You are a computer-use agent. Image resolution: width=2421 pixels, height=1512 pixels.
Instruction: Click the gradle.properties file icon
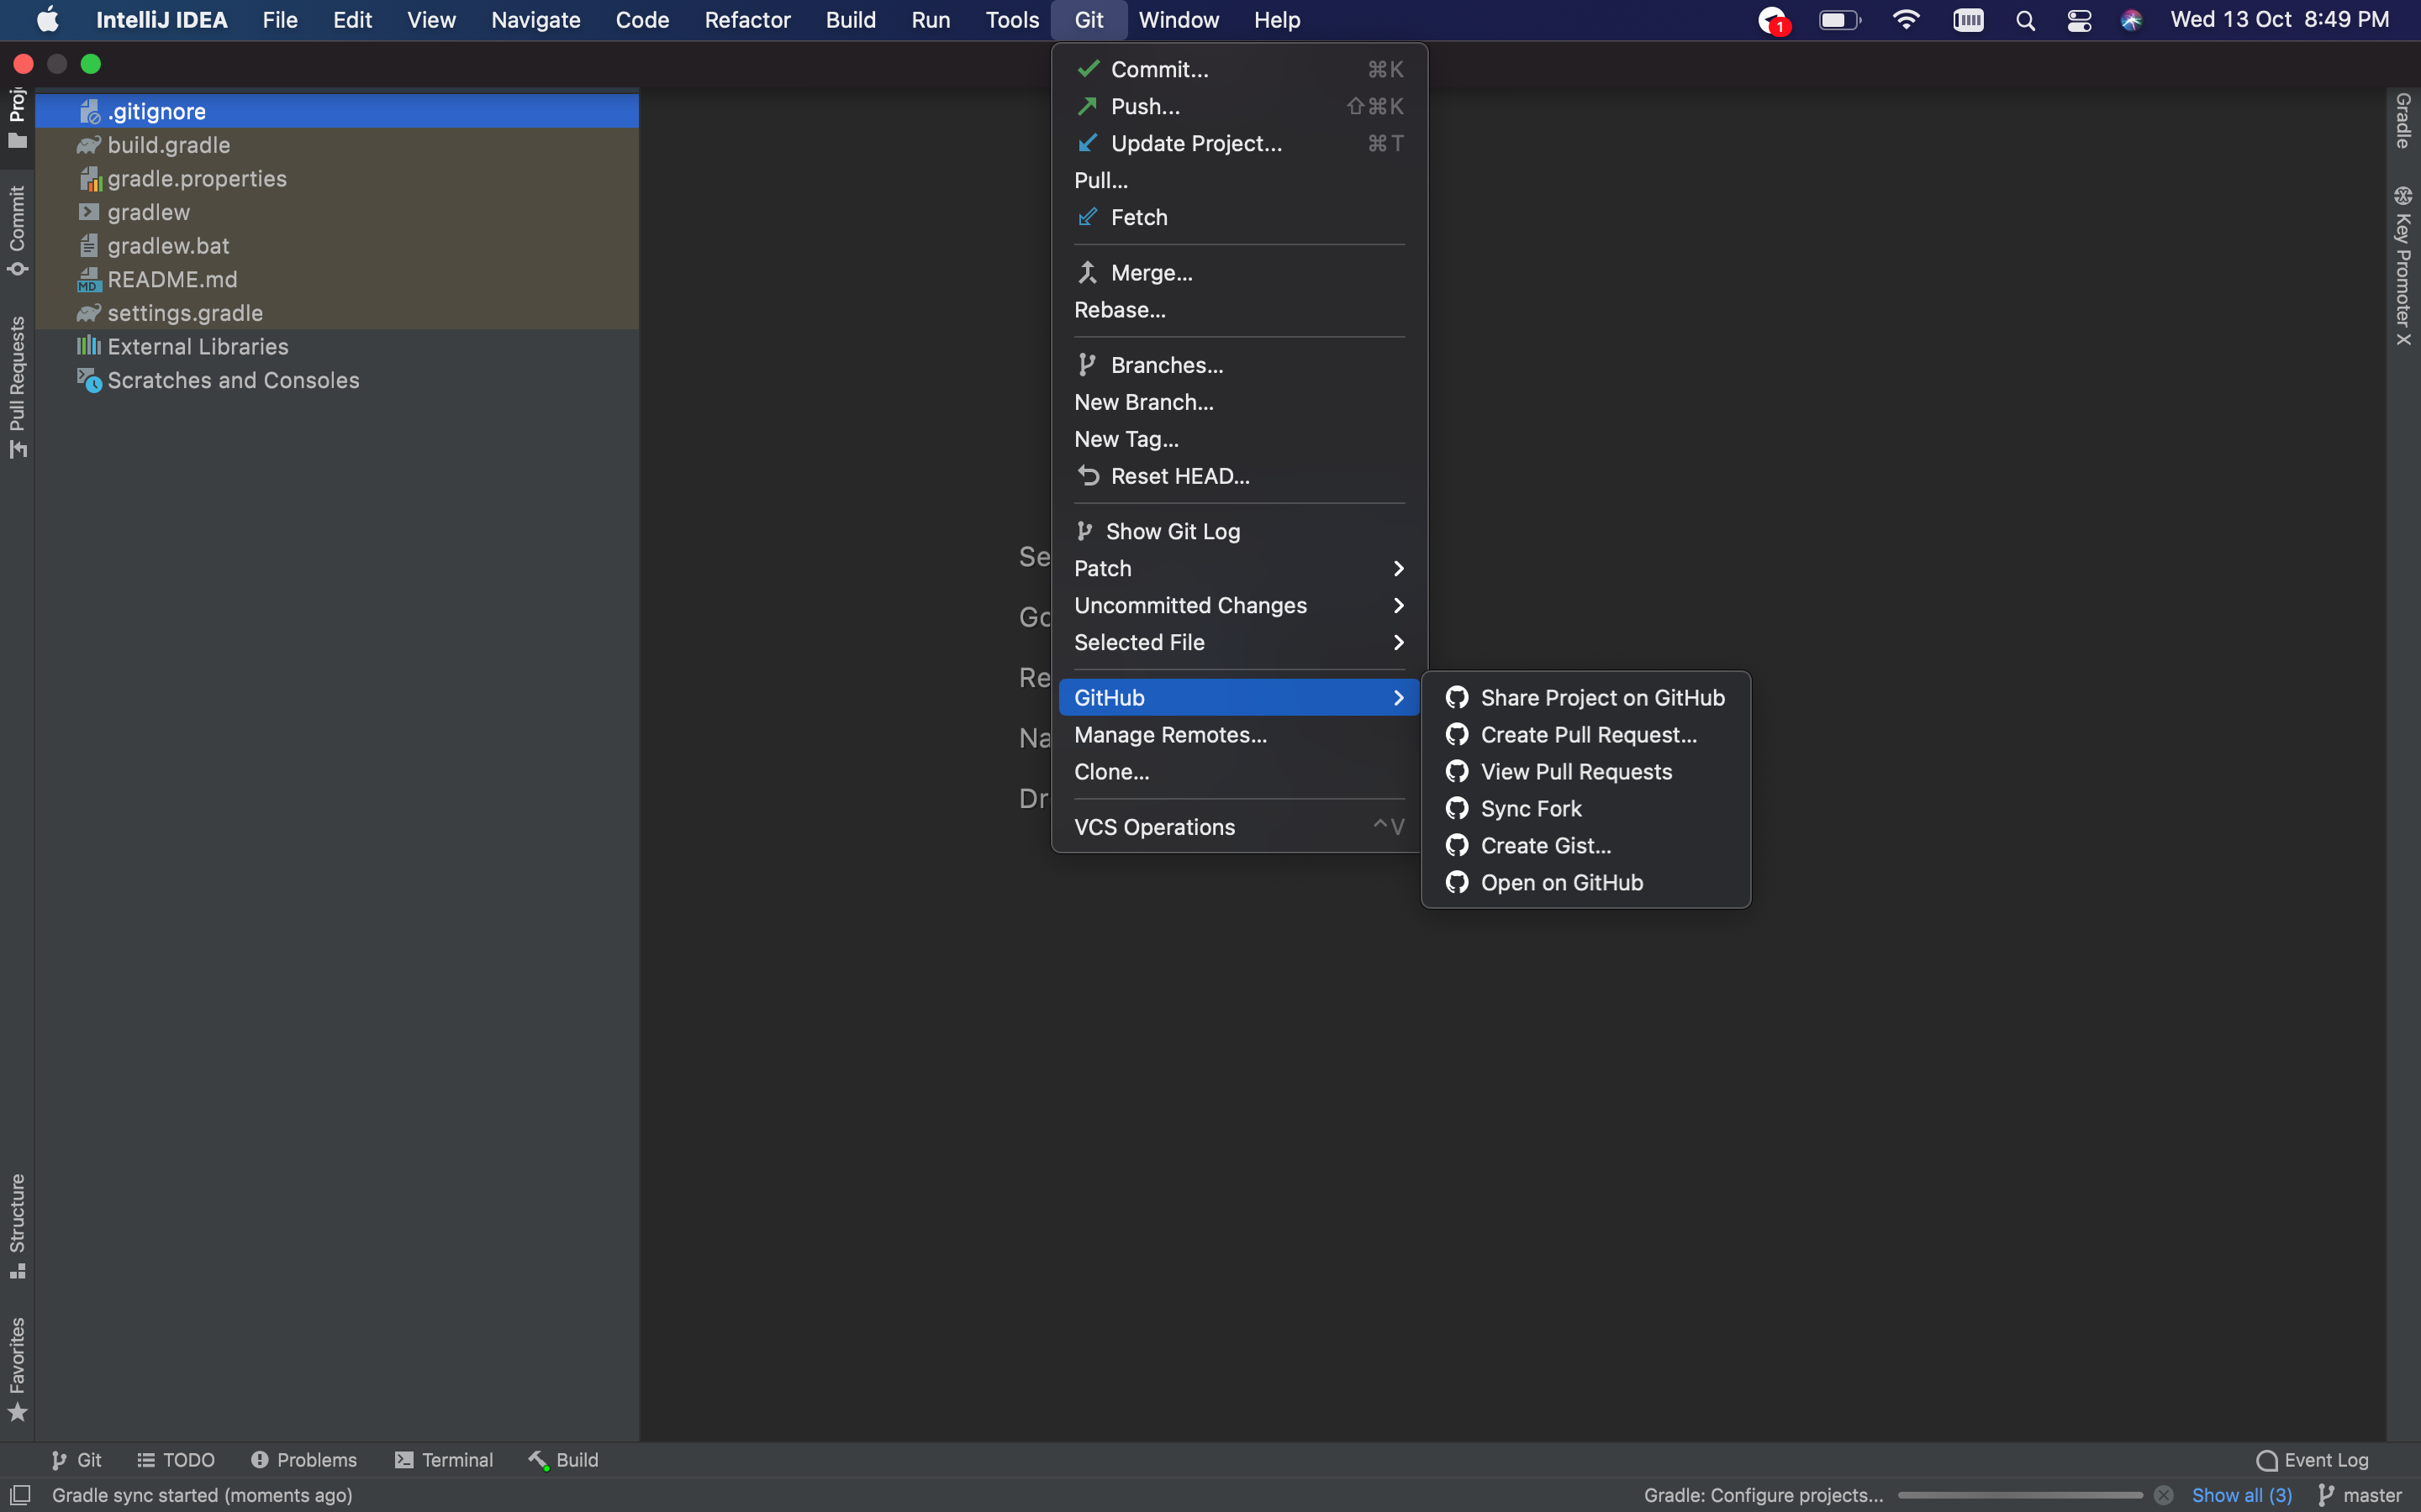click(90, 179)
